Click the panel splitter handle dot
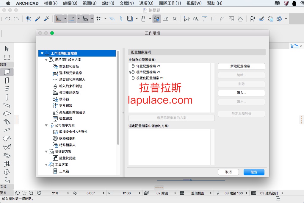This screenshot has width=304, height=203. pyautogui.click(x=123, y=113)
